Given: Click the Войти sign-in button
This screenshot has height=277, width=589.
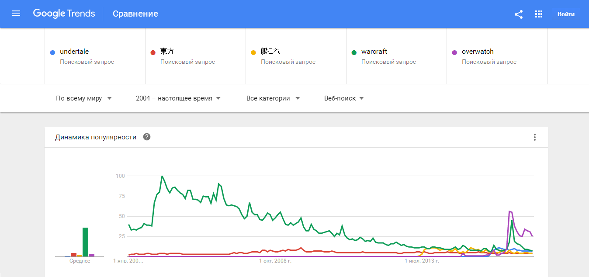Looking at the screenshot, I should point(566,14).
